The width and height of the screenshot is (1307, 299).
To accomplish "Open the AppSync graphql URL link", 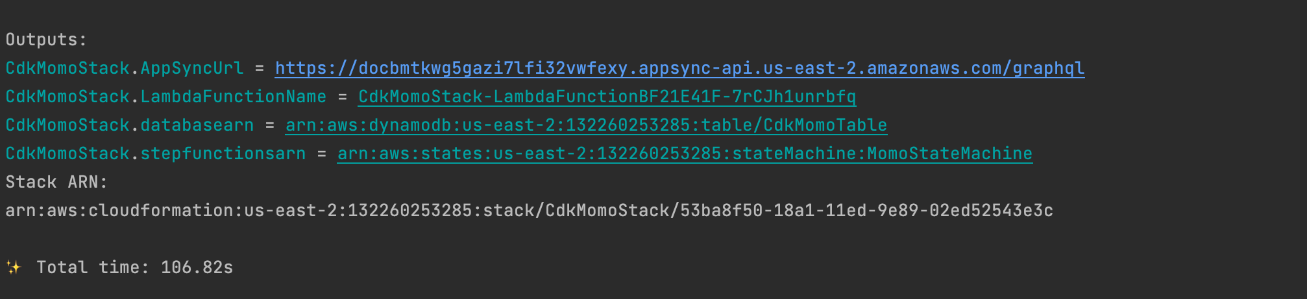I will (x=679, y=69).
